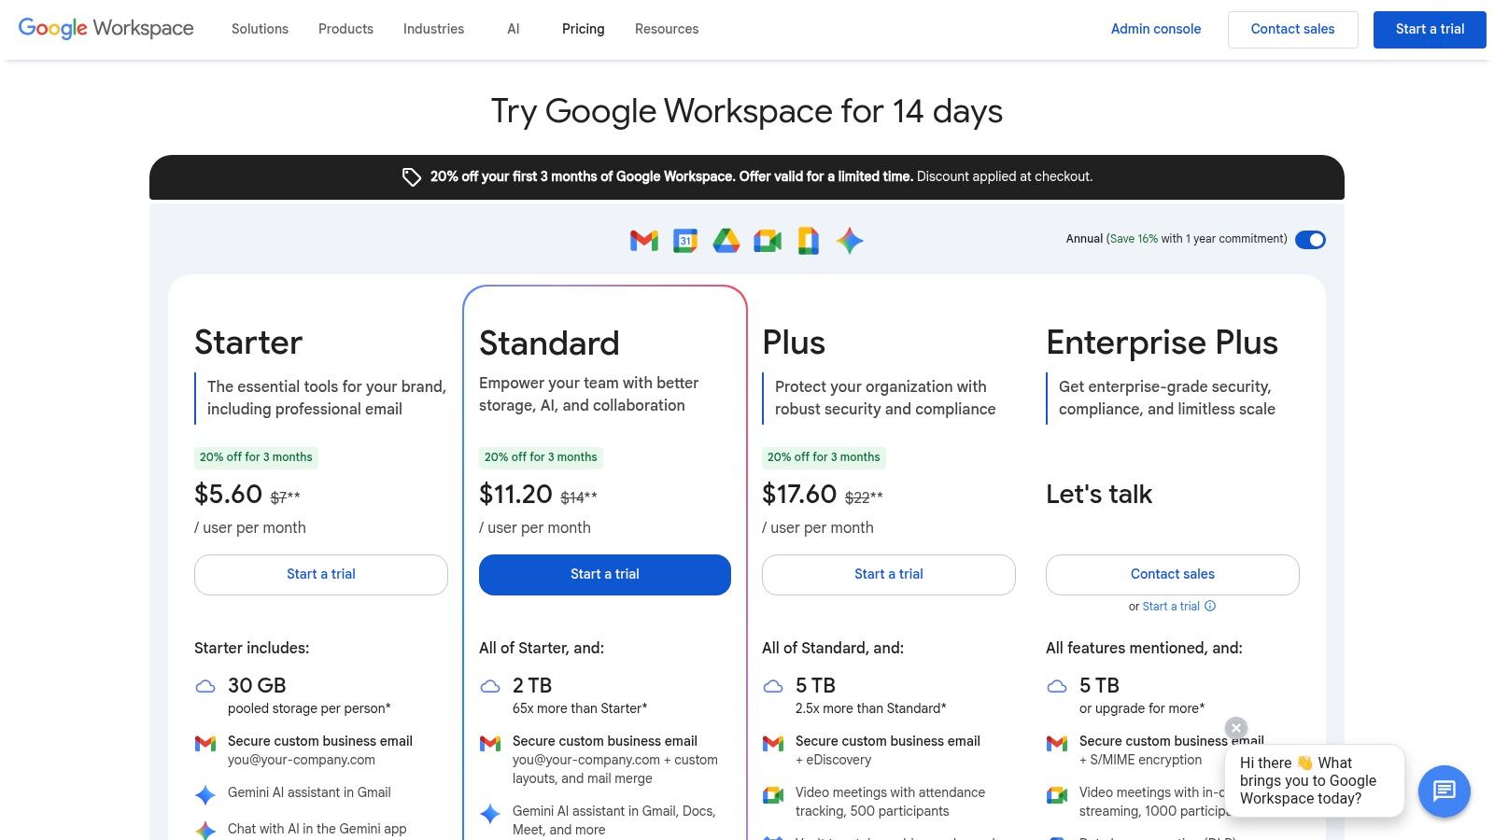
Task: Click the Gmail icon in the product icons row
Action: click(642, 240)
